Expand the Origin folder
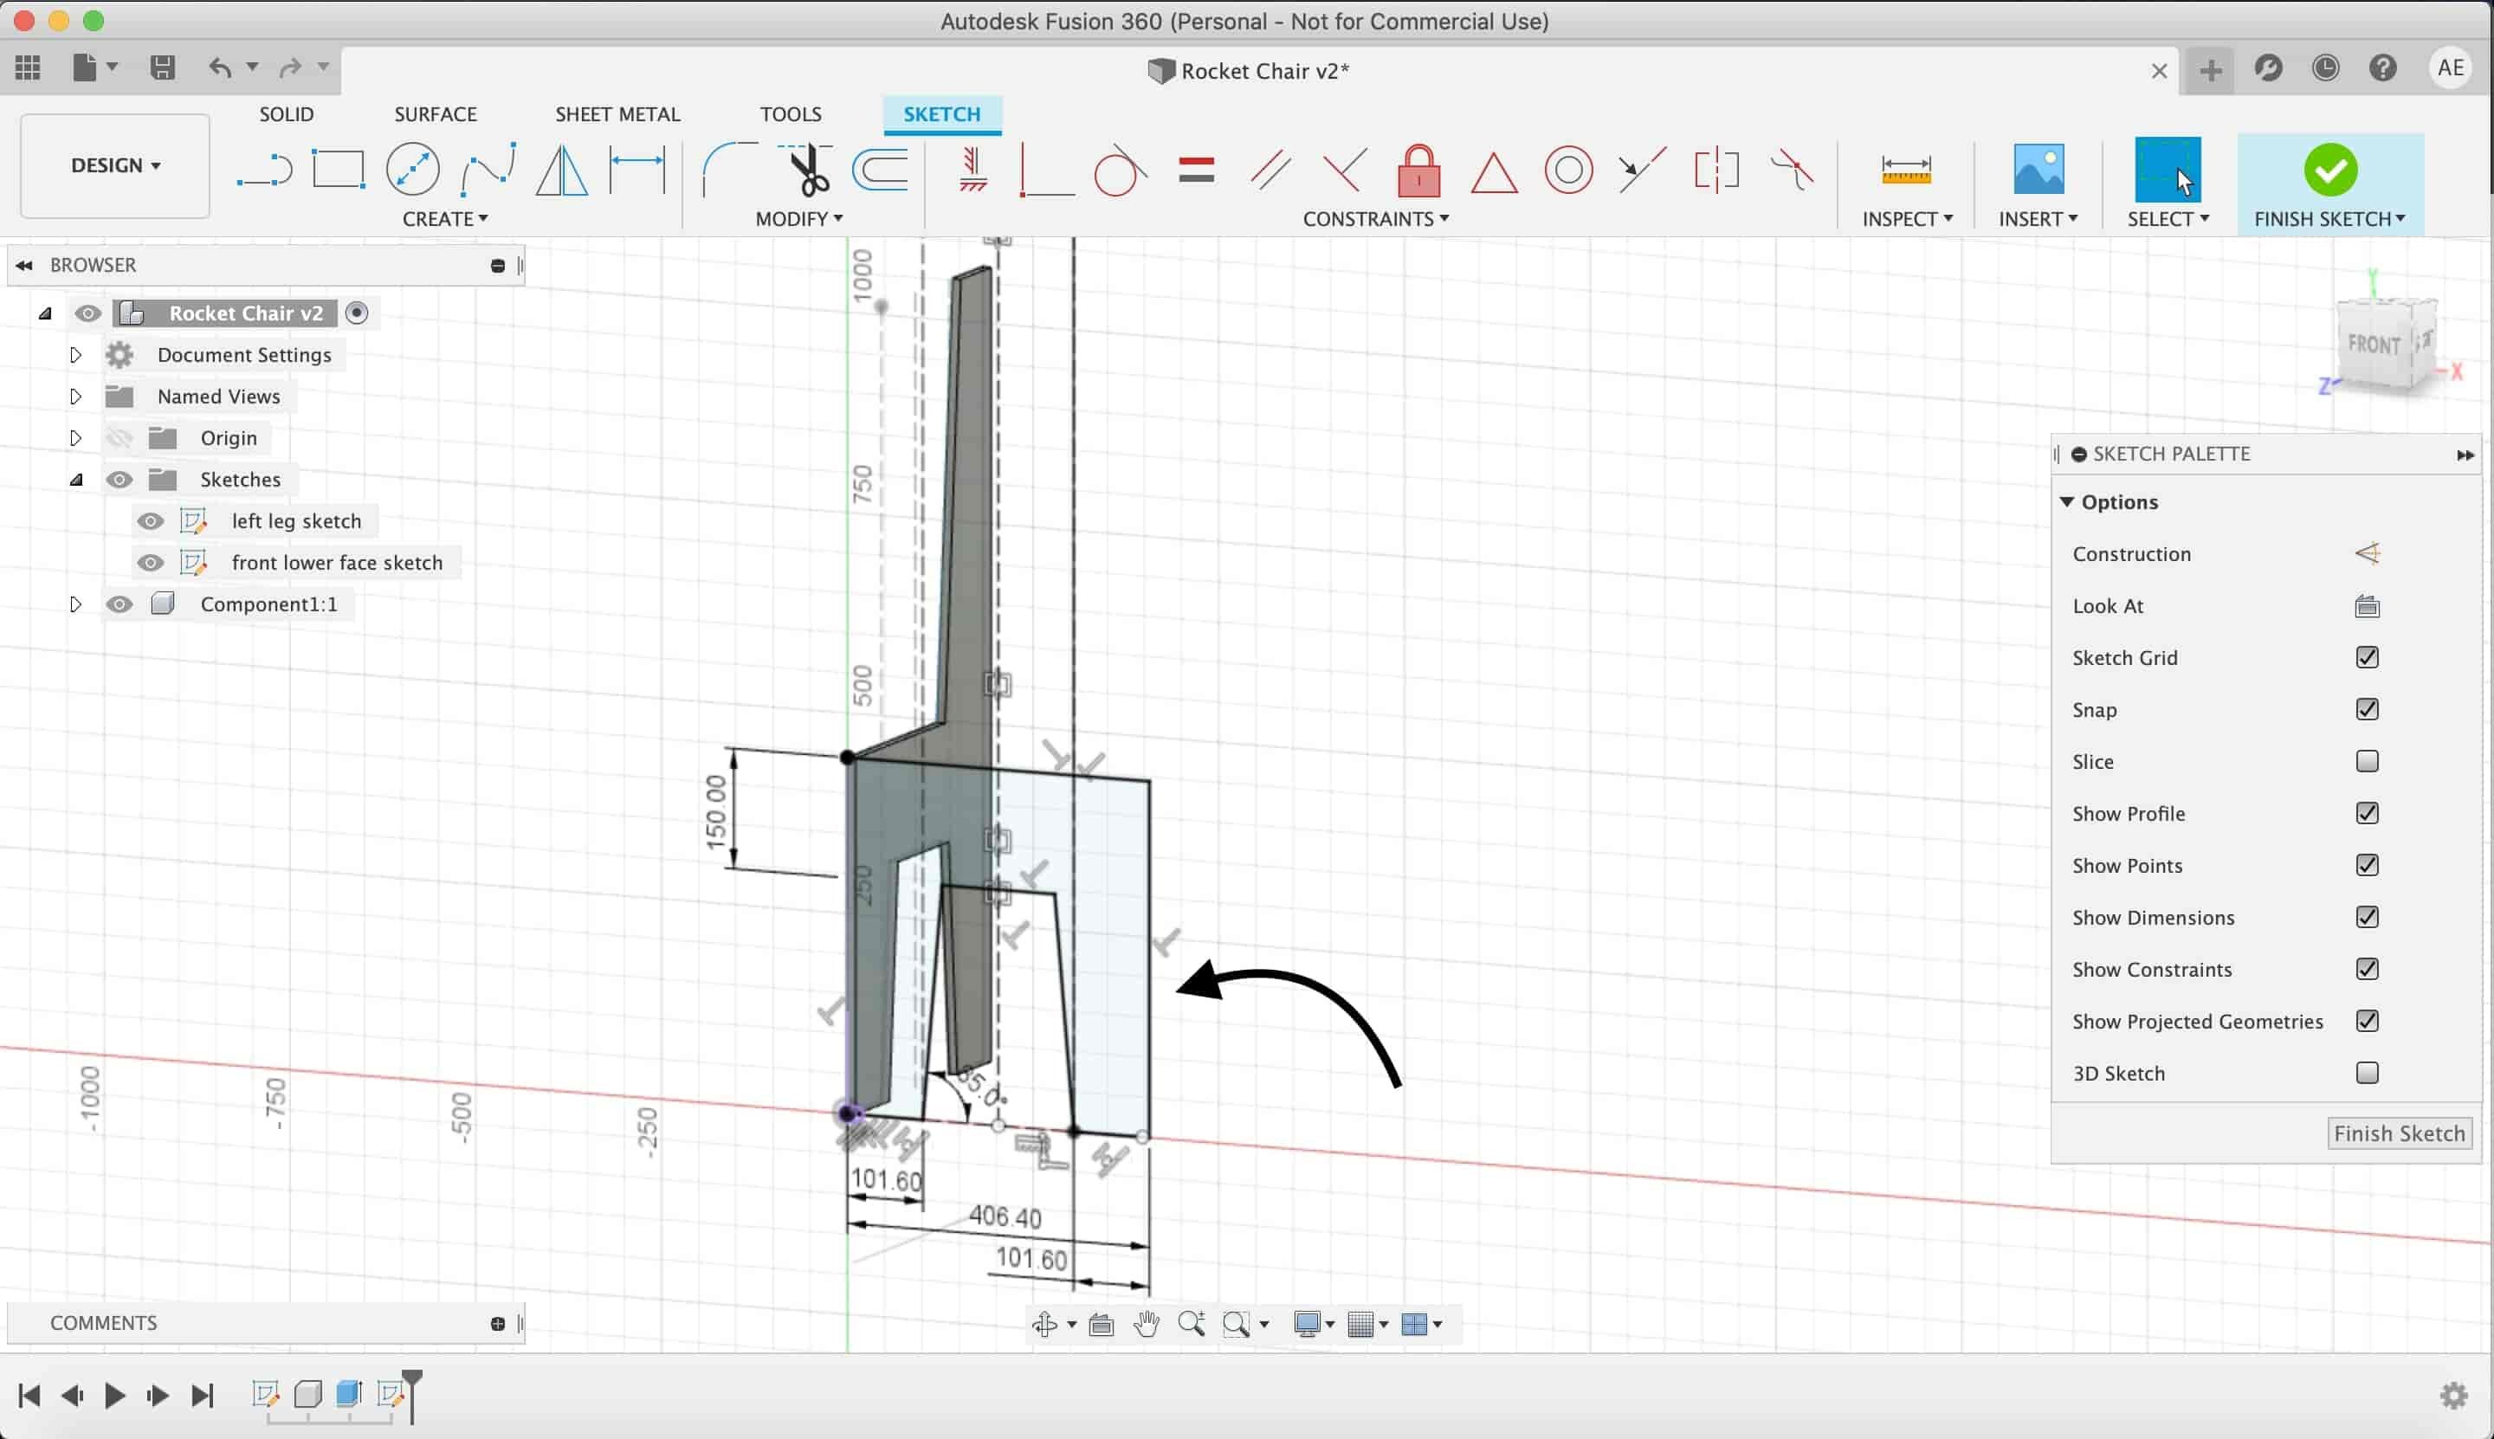2494x1439 pixels. click(75, 438)
